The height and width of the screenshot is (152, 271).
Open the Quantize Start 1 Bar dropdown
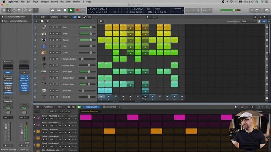(249, 22)
